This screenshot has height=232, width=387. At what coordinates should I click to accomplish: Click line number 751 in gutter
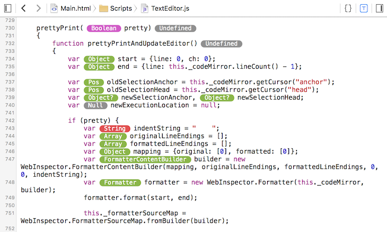(10, 213)
